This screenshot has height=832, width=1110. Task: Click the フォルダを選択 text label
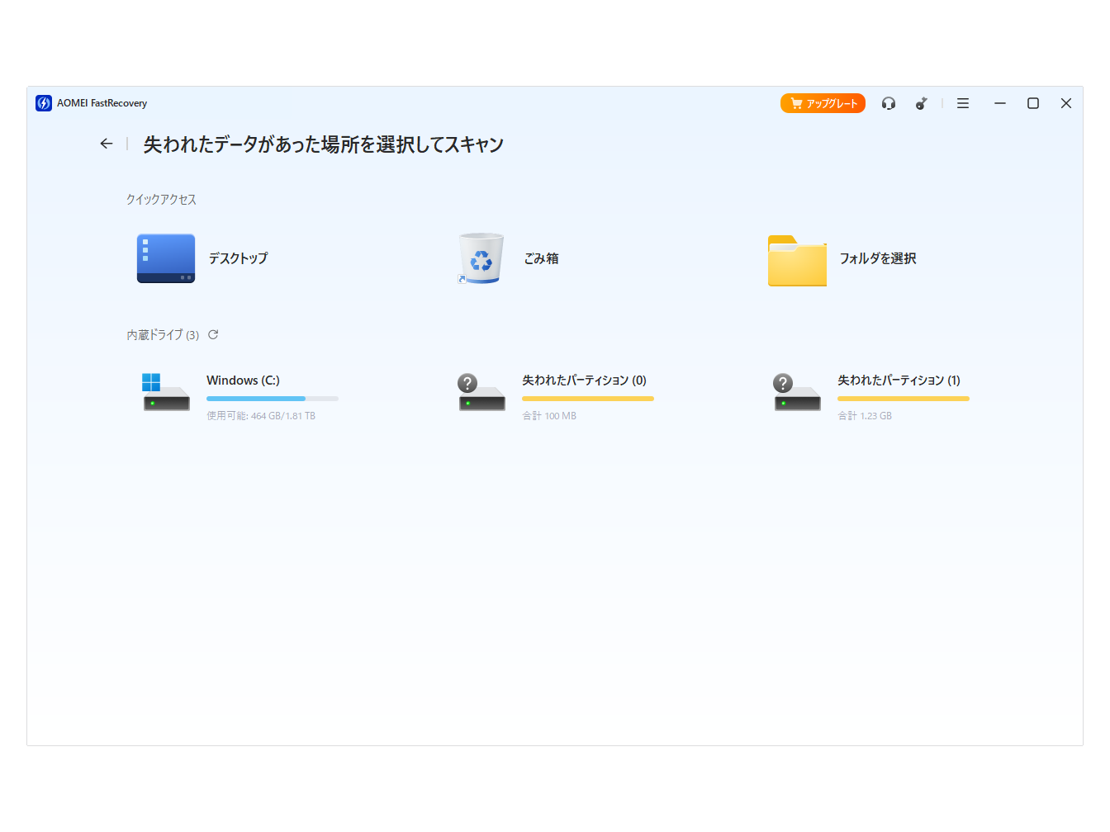coord(878,258)
